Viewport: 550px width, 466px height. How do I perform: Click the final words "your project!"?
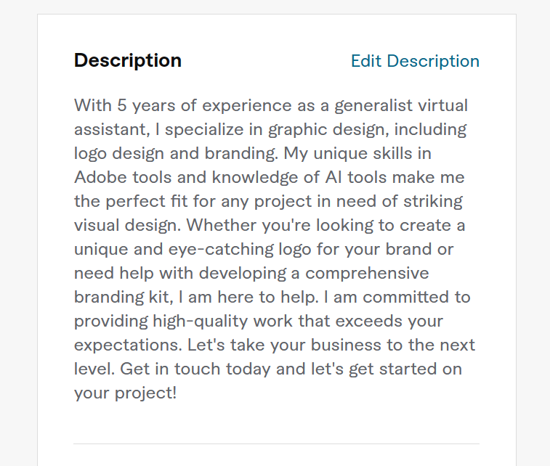[x=126, y=393]
